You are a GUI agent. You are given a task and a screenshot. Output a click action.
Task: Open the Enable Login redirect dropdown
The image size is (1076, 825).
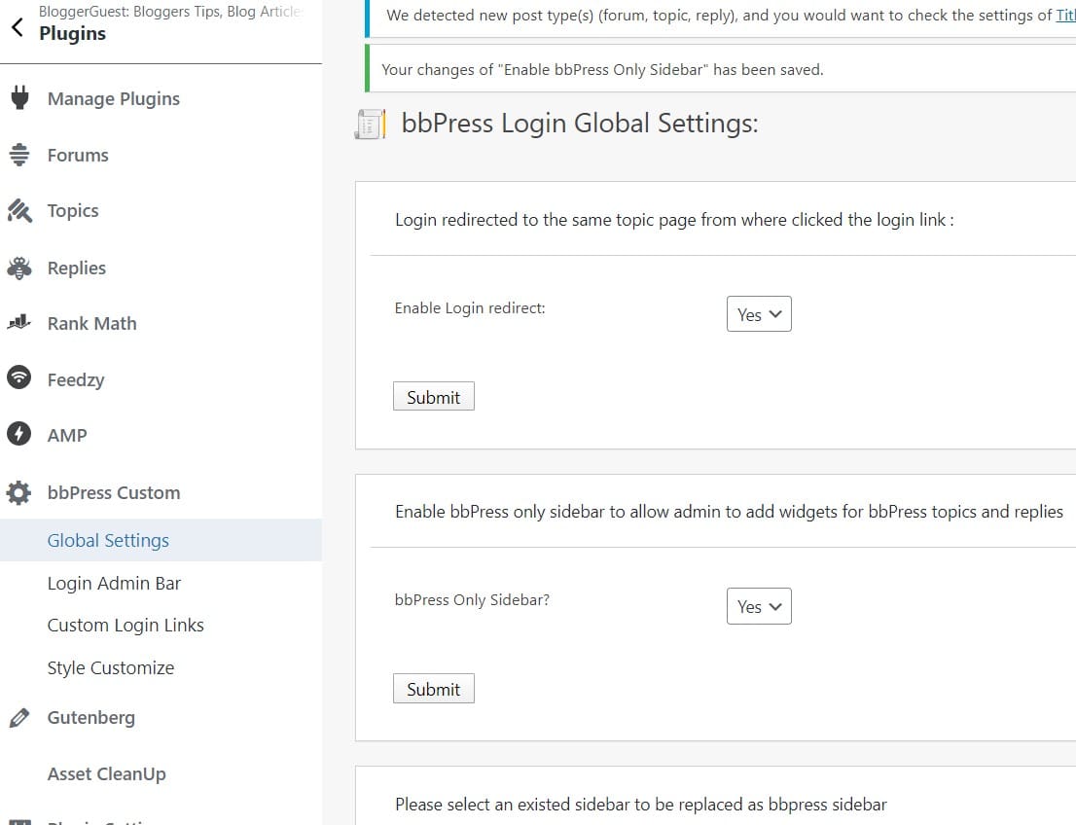(x=759, y=314)
